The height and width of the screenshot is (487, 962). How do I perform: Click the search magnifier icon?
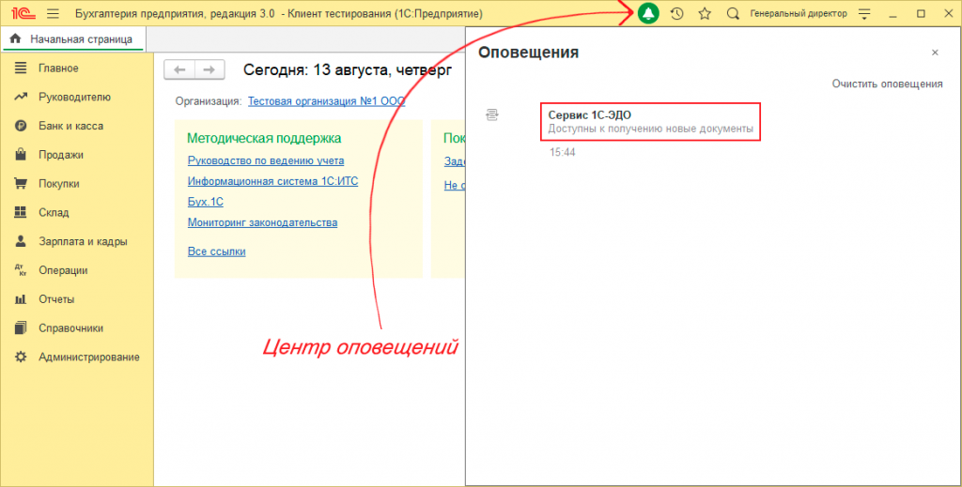click(x=733, y=13)
